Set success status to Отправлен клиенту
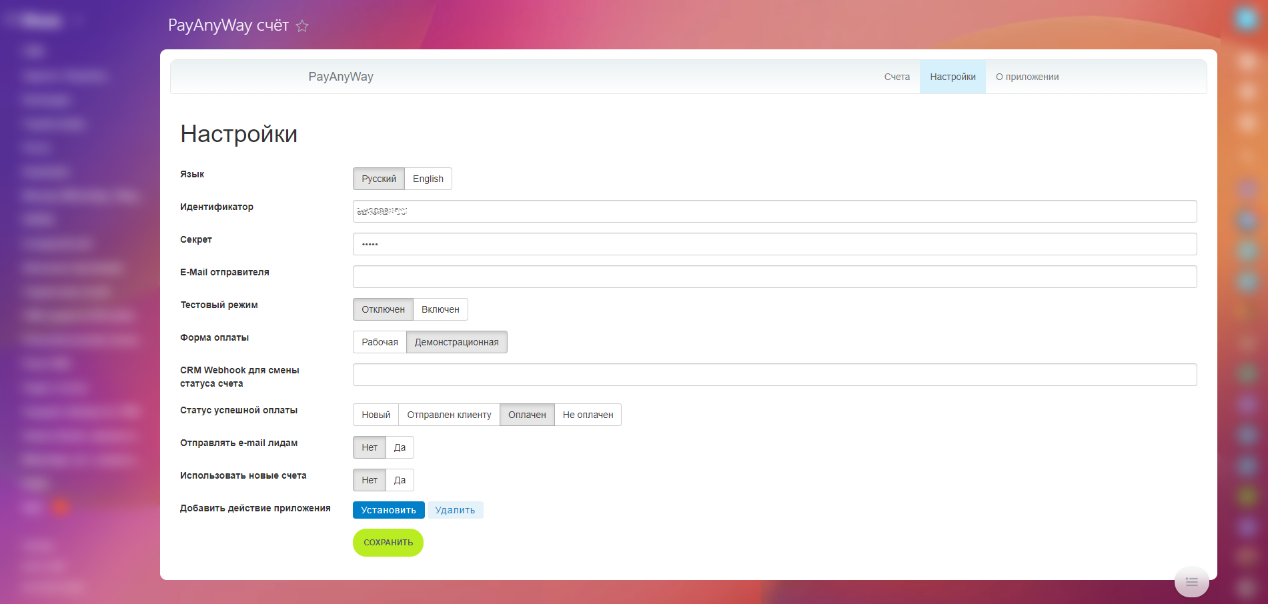Viewport: 1268px width, 604px height. [x=450, y=415]
